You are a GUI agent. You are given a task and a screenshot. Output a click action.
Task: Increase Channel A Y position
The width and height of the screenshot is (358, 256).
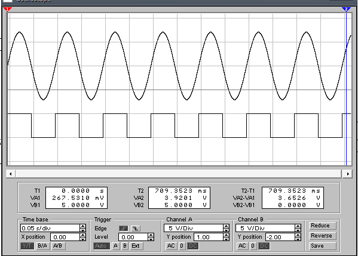[226, 235]
